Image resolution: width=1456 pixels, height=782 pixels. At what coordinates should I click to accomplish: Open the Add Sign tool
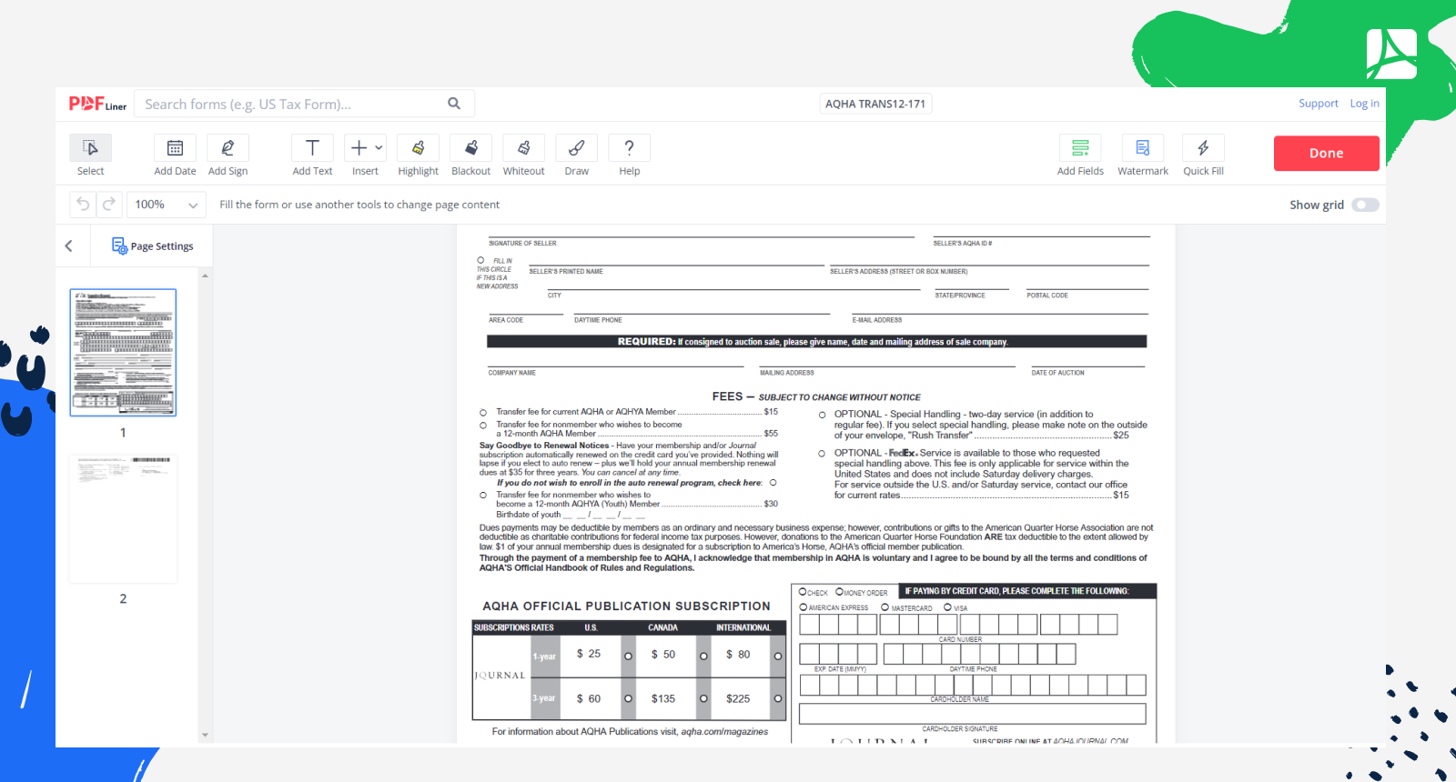(x=227, y=148)
